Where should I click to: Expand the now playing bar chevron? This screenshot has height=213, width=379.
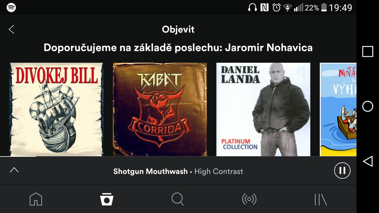(x=14, y=170)
